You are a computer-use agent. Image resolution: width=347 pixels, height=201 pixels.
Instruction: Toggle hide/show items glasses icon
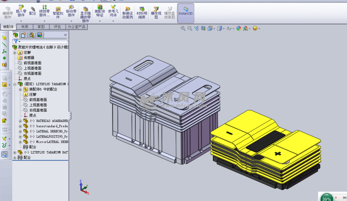[229, 28]
